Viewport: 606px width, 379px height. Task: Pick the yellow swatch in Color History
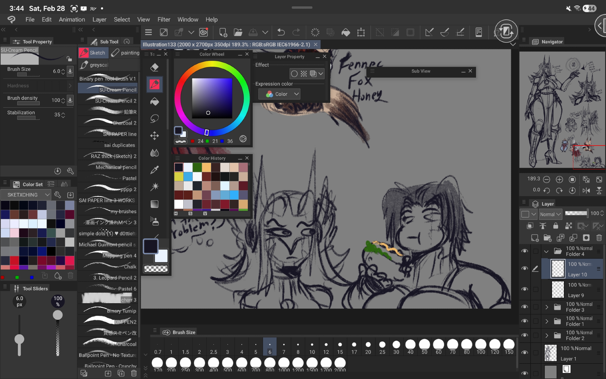pos(179,176)
